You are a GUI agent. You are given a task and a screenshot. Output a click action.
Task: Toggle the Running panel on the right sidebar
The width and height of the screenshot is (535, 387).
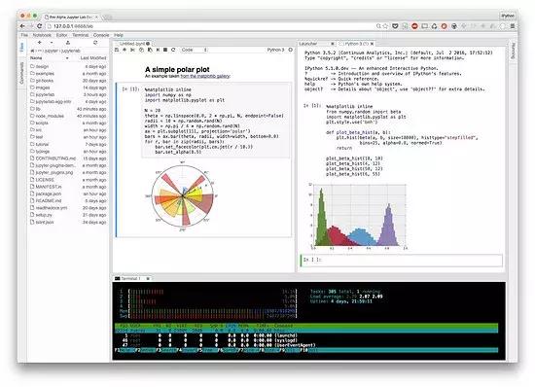[x=513, y=52]
